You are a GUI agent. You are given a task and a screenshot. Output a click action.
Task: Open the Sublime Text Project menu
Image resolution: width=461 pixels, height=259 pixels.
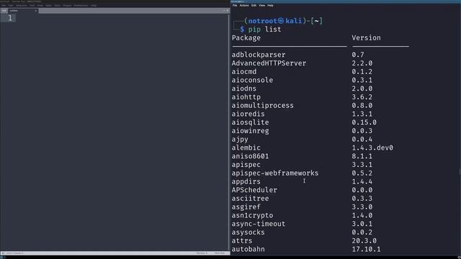(x=67, y=5)
